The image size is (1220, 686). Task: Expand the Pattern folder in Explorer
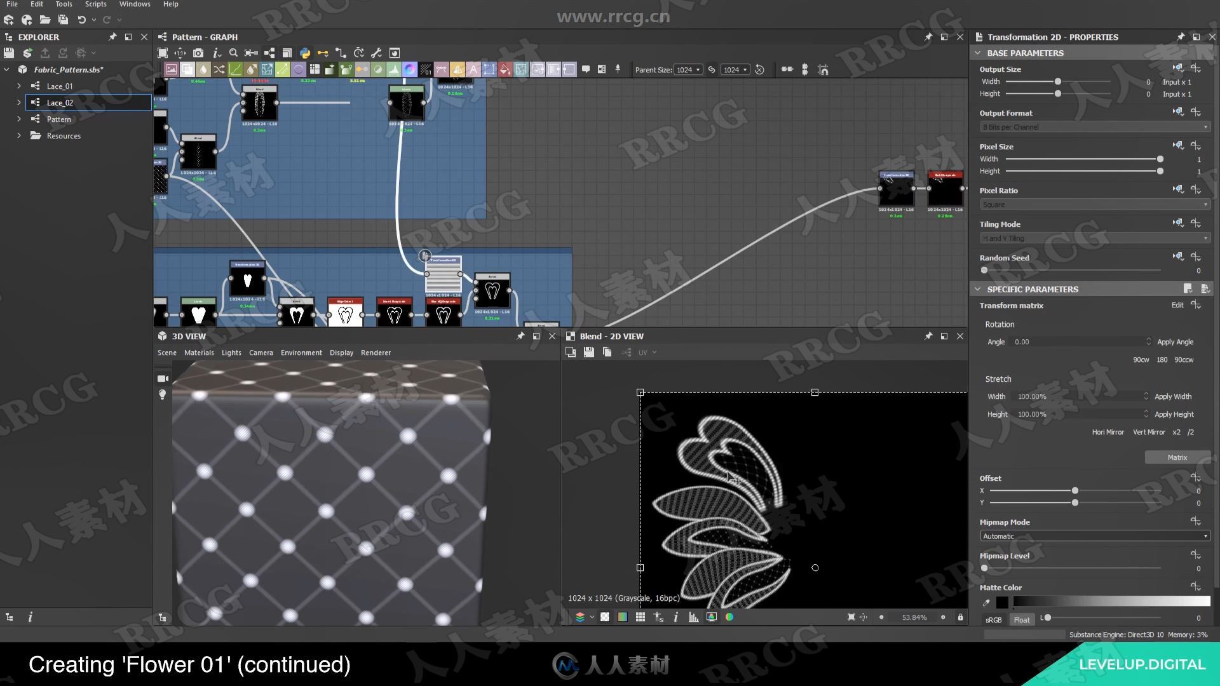point(18,119)
